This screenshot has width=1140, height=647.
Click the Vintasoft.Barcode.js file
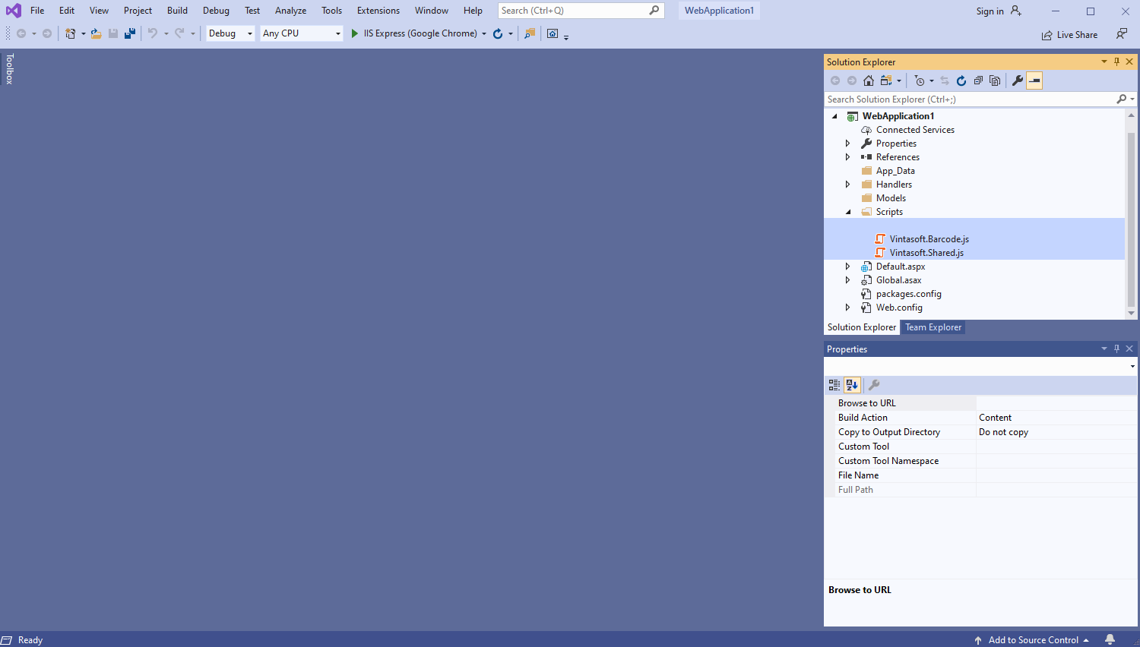[929, 239]
